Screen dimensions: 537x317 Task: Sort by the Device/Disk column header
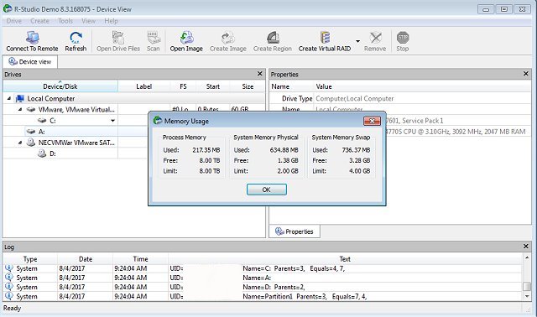pyautogui.click(x=60, y=86)
